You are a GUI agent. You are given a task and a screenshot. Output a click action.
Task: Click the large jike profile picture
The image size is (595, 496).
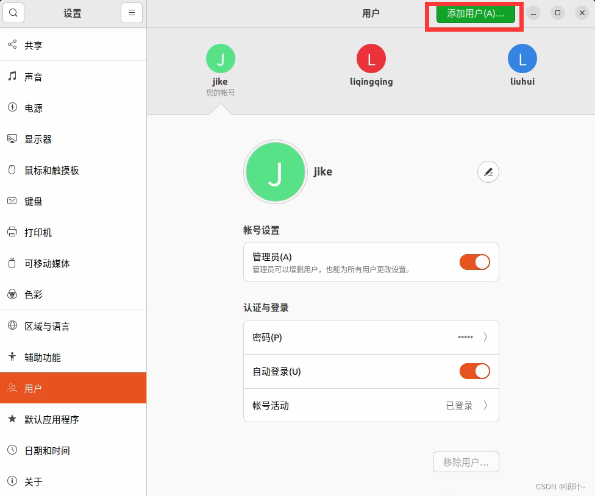tap(276, 172)
